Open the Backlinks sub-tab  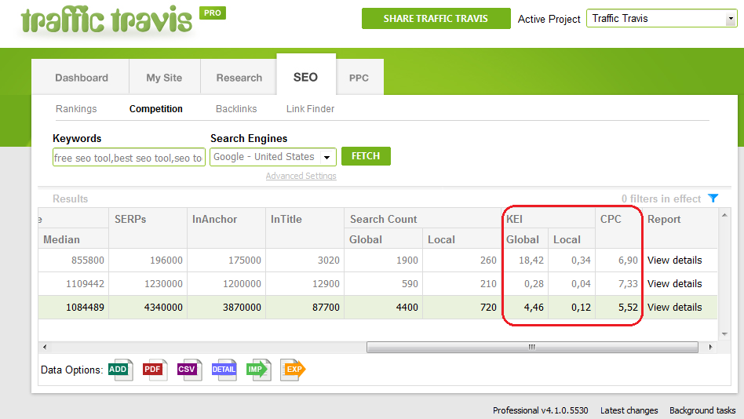pyautogui.click(x=236, y=108)
